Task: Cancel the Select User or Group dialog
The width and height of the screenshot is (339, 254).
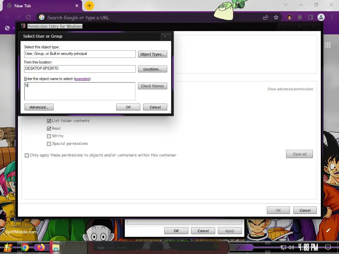Action: pyautogui.click(x=155, y=107)
